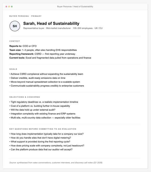
Task: Click the green maximize window dot
Action: coord(12,7)
